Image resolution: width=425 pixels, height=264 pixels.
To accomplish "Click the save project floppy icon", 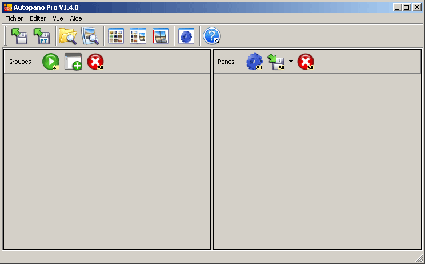I will click(x=19, y=36).
